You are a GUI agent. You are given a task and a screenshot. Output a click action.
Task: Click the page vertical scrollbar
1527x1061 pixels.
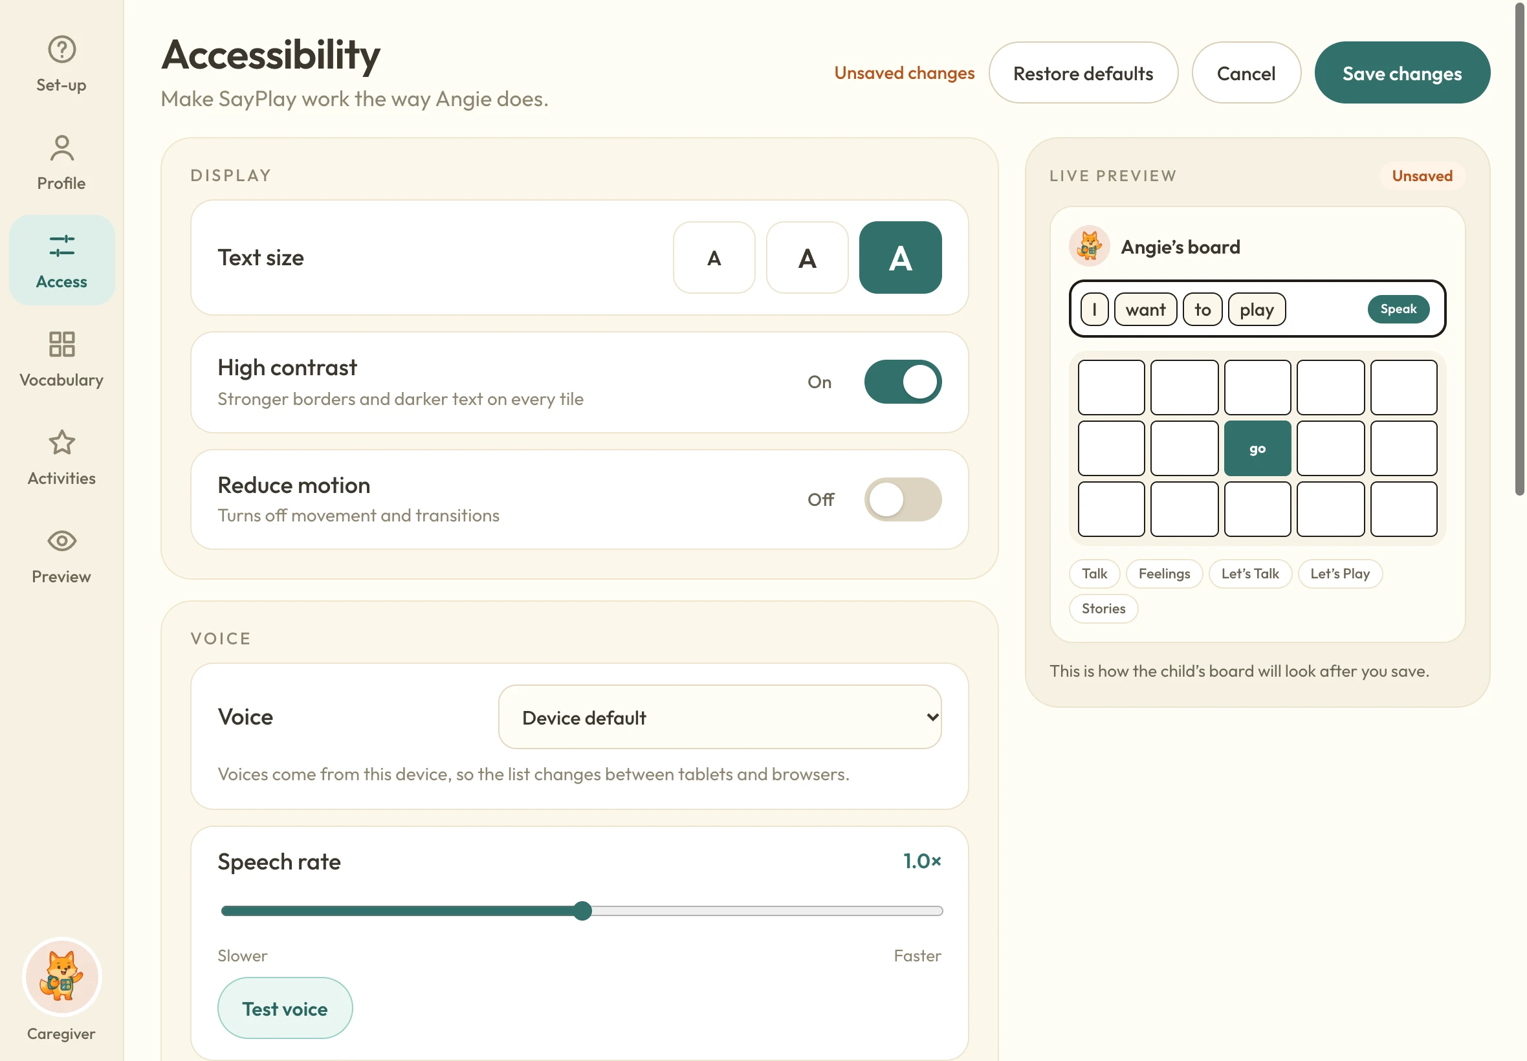coord(1519,249)
